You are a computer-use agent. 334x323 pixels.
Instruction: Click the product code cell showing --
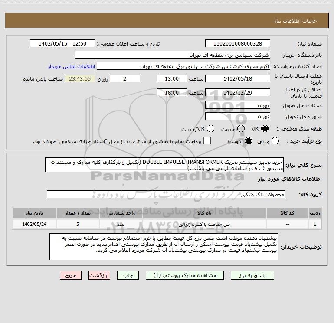(x=287, y=224)
